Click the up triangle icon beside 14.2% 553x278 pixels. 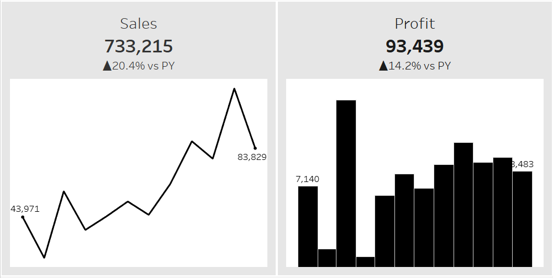click(383, 66)
